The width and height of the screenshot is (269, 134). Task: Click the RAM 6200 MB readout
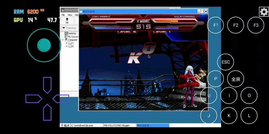(x=29, y=12)
